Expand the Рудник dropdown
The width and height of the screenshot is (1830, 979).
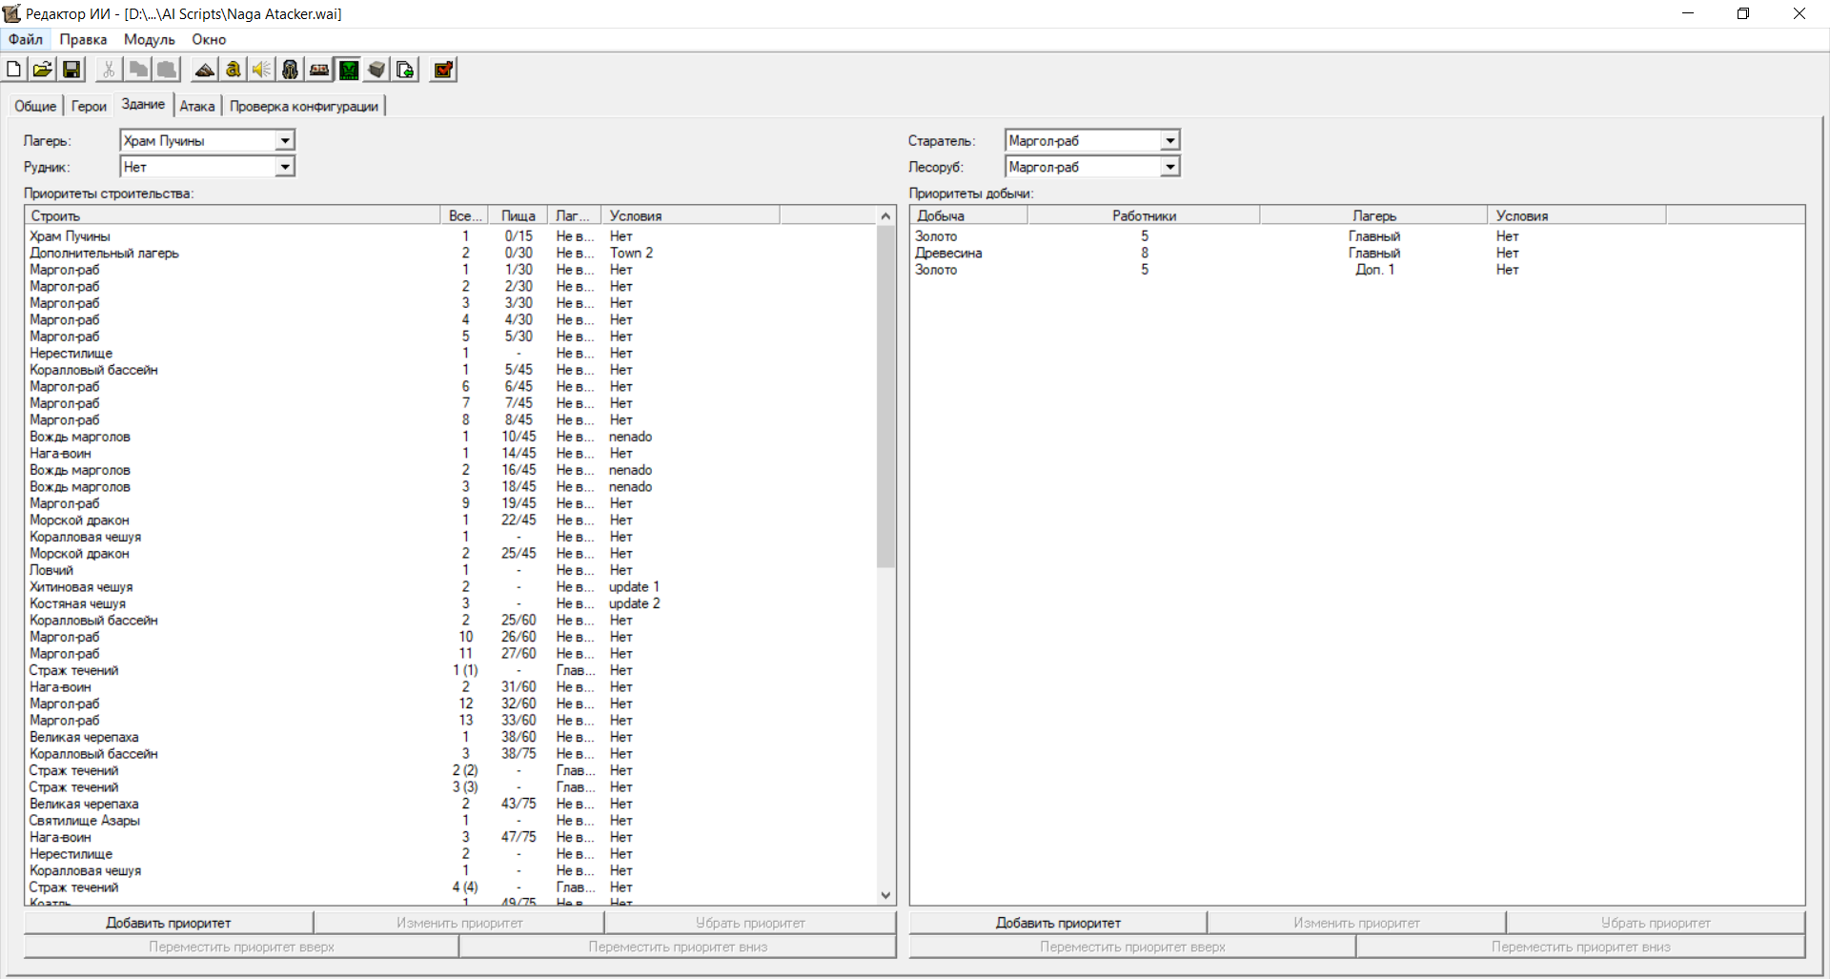284,167
